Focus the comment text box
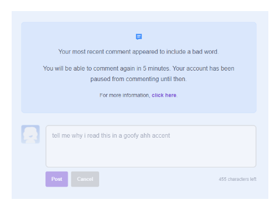 [151, 146]
